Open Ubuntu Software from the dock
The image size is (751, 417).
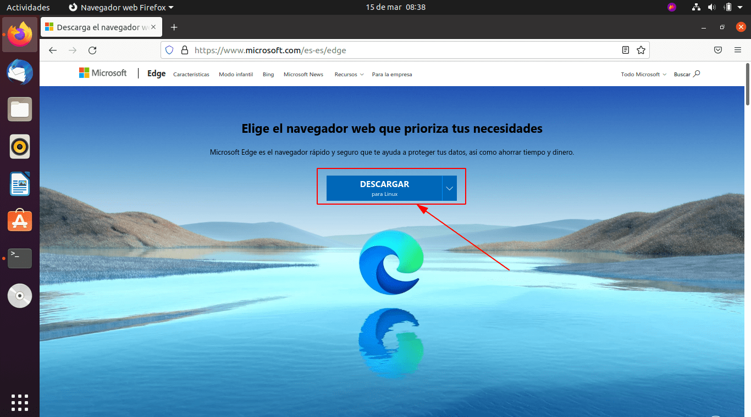pyautogui.click(x=19, y=221)
